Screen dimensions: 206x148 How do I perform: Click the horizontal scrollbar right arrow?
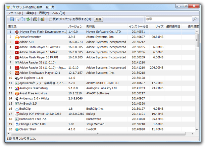[193, 134]
